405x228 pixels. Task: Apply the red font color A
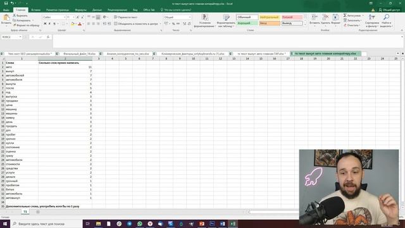point(80,24)
